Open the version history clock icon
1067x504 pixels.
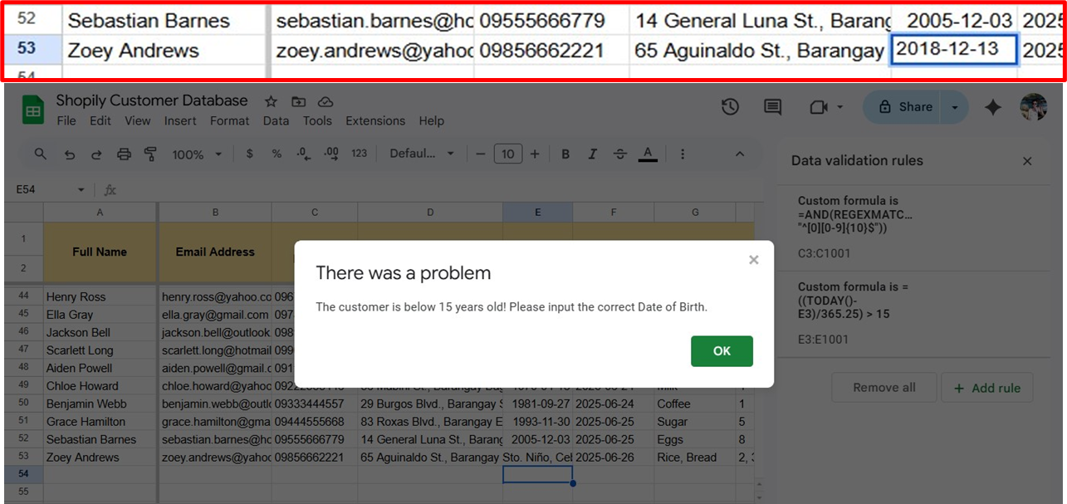pos(730,107)
